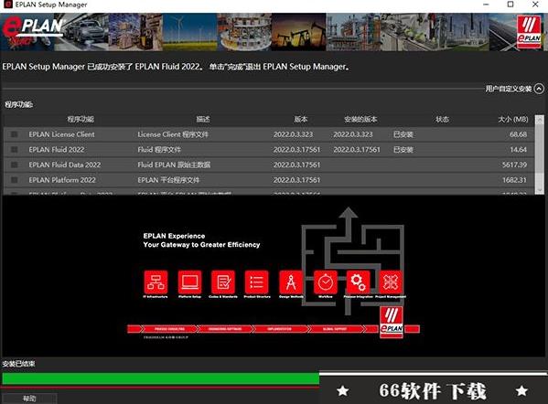Click the EPLAN logo in banner's right corner
This screenshot has height=404, width=548.
pos(529,32)
